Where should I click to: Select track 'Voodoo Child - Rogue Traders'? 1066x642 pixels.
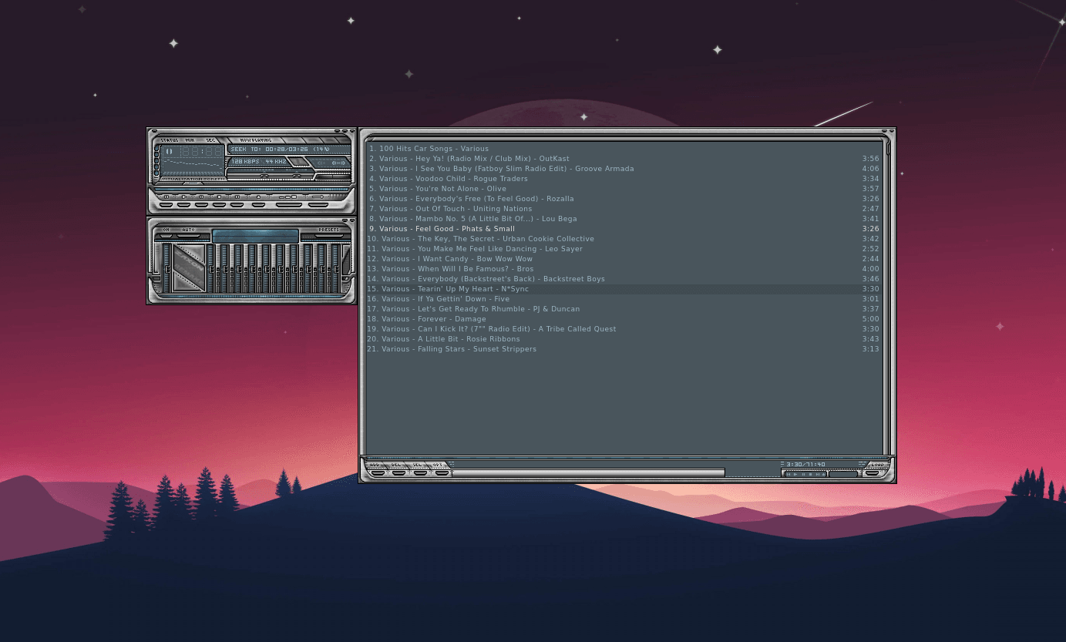624,179
